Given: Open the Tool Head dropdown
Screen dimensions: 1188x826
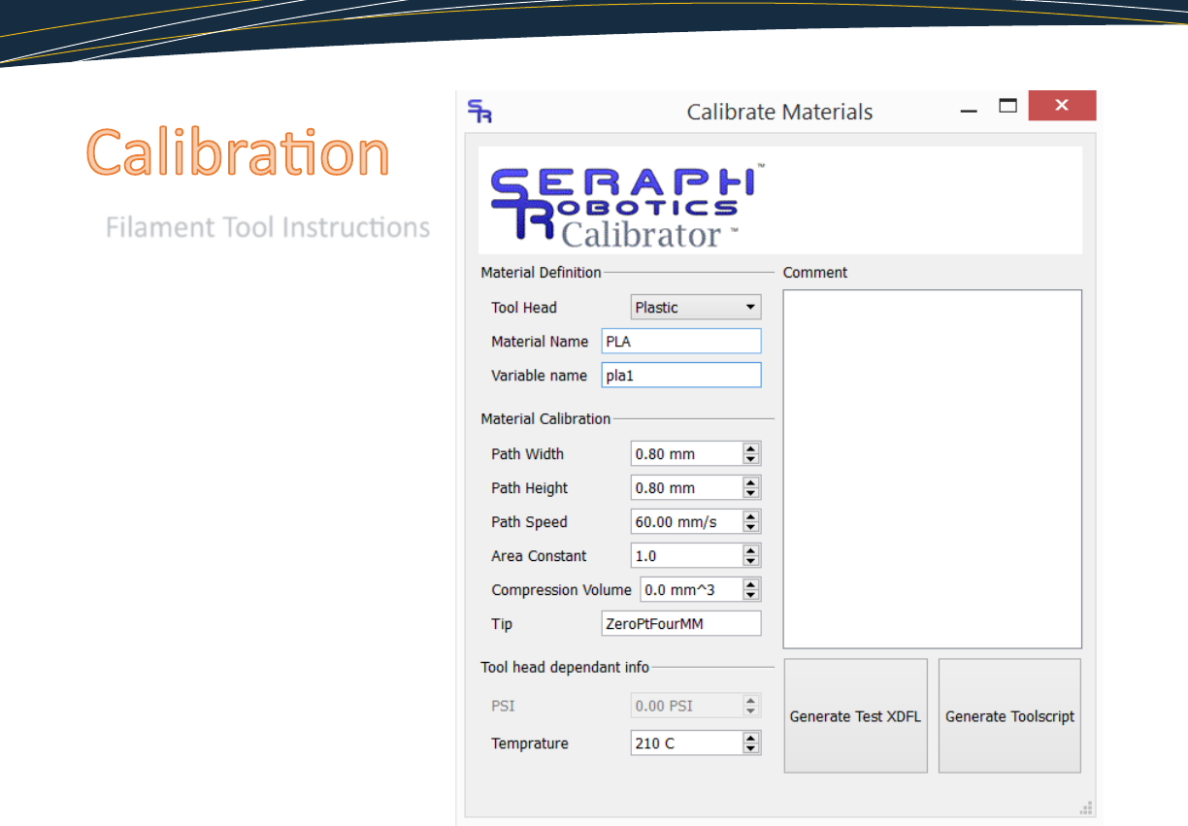Looking at the screenshot, I should (696, 308).
